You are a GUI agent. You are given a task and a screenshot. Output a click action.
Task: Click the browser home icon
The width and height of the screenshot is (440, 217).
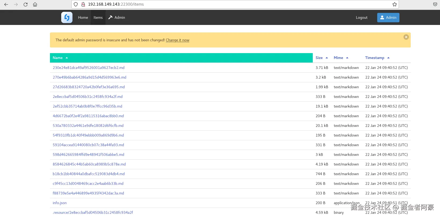tap(35, 4)
